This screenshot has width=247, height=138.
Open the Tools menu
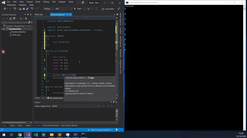pyautogui.click(x=71, y=2)
